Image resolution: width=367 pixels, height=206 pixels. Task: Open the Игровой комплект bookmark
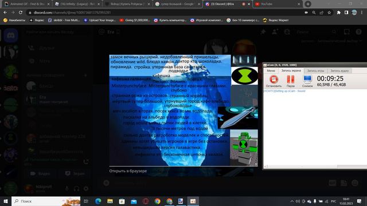(206, 21)
